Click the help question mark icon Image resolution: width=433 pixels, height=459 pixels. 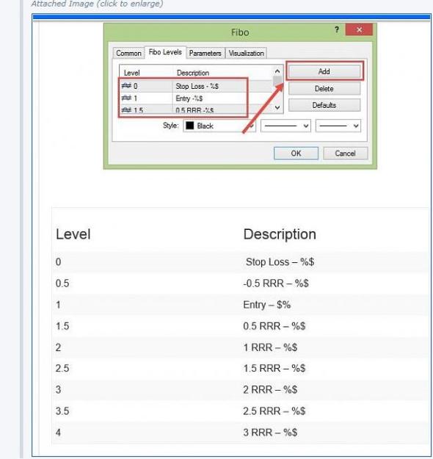click(337, 29)
